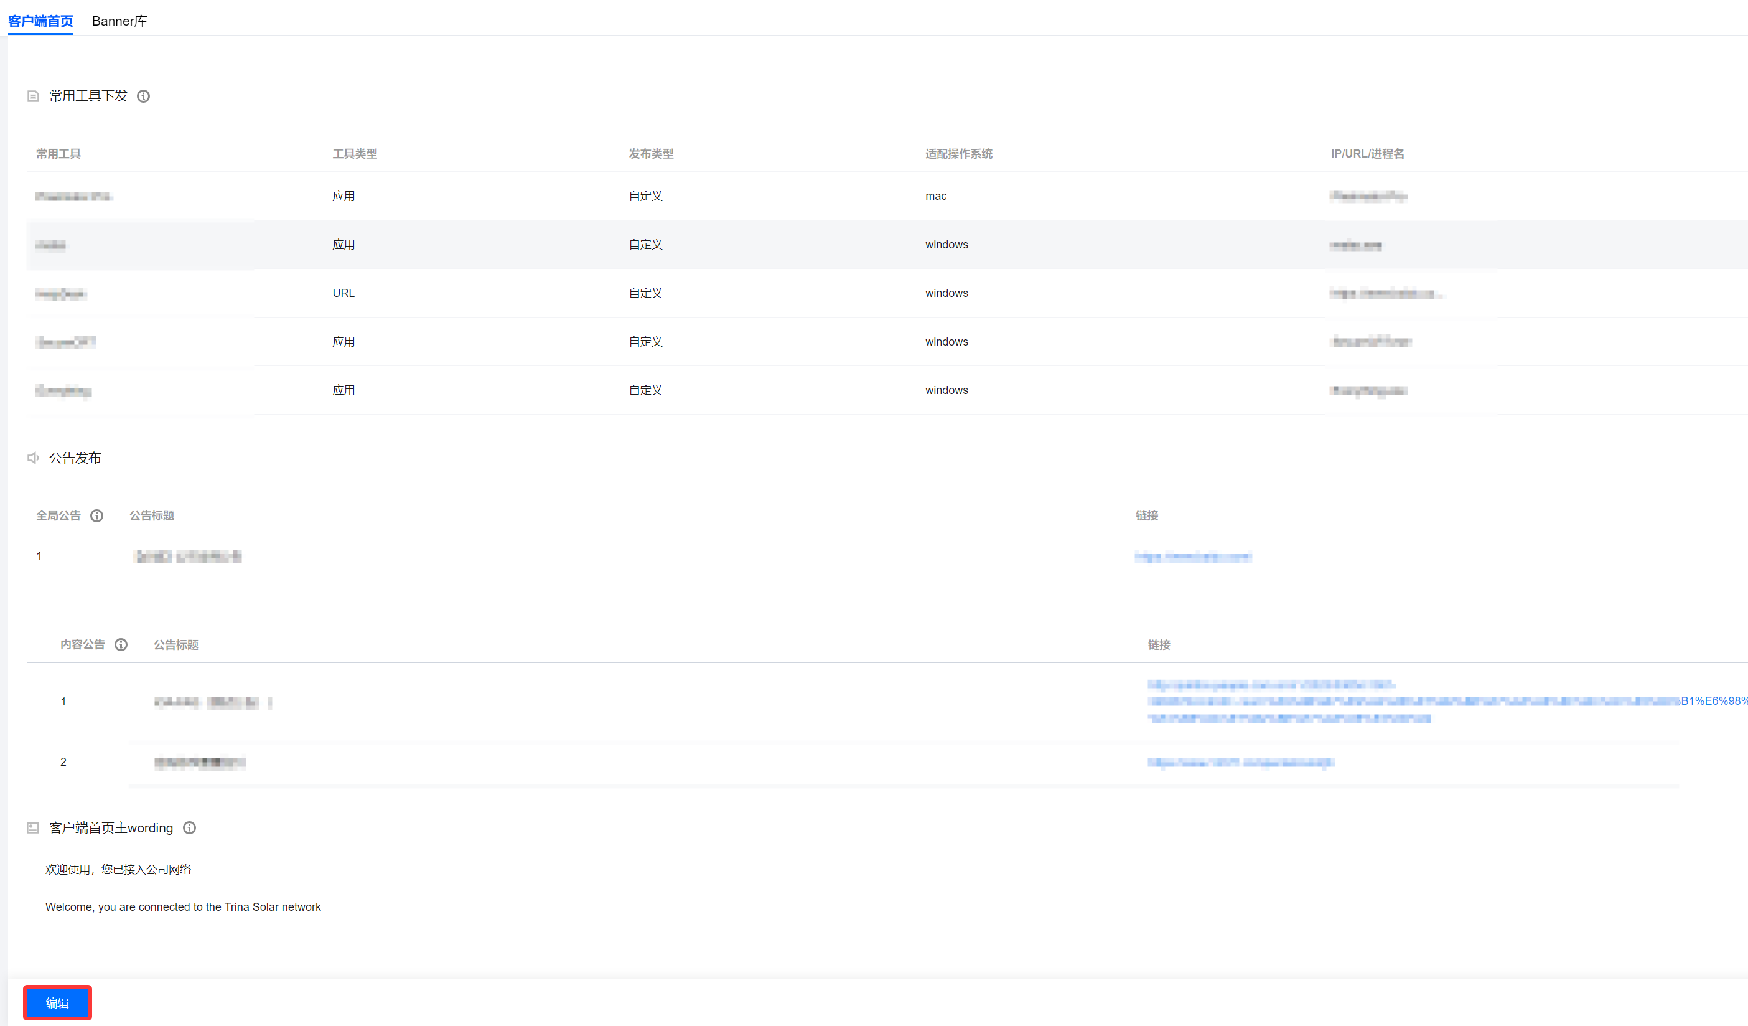Open the link of content announcement 2

coord(1240,762)
